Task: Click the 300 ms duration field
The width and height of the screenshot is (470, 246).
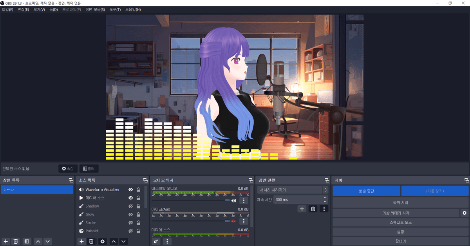Action: [300, 199]
